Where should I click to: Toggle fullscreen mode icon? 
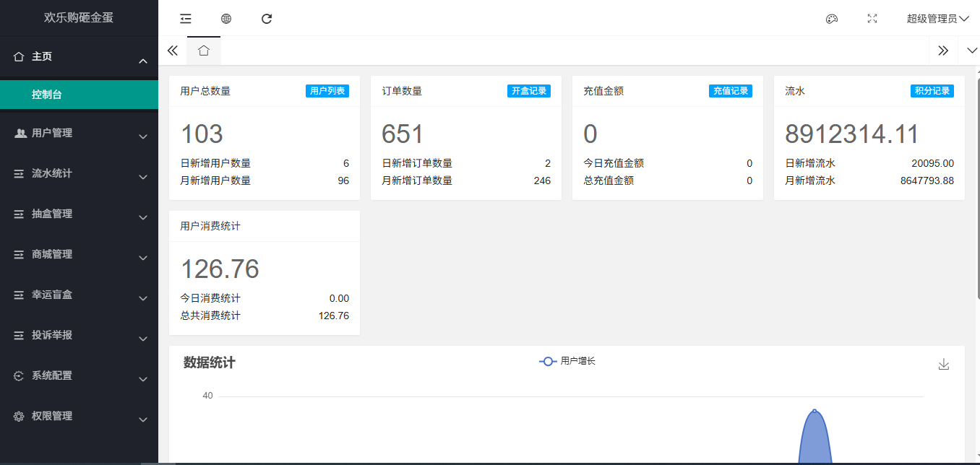[872, 19]
